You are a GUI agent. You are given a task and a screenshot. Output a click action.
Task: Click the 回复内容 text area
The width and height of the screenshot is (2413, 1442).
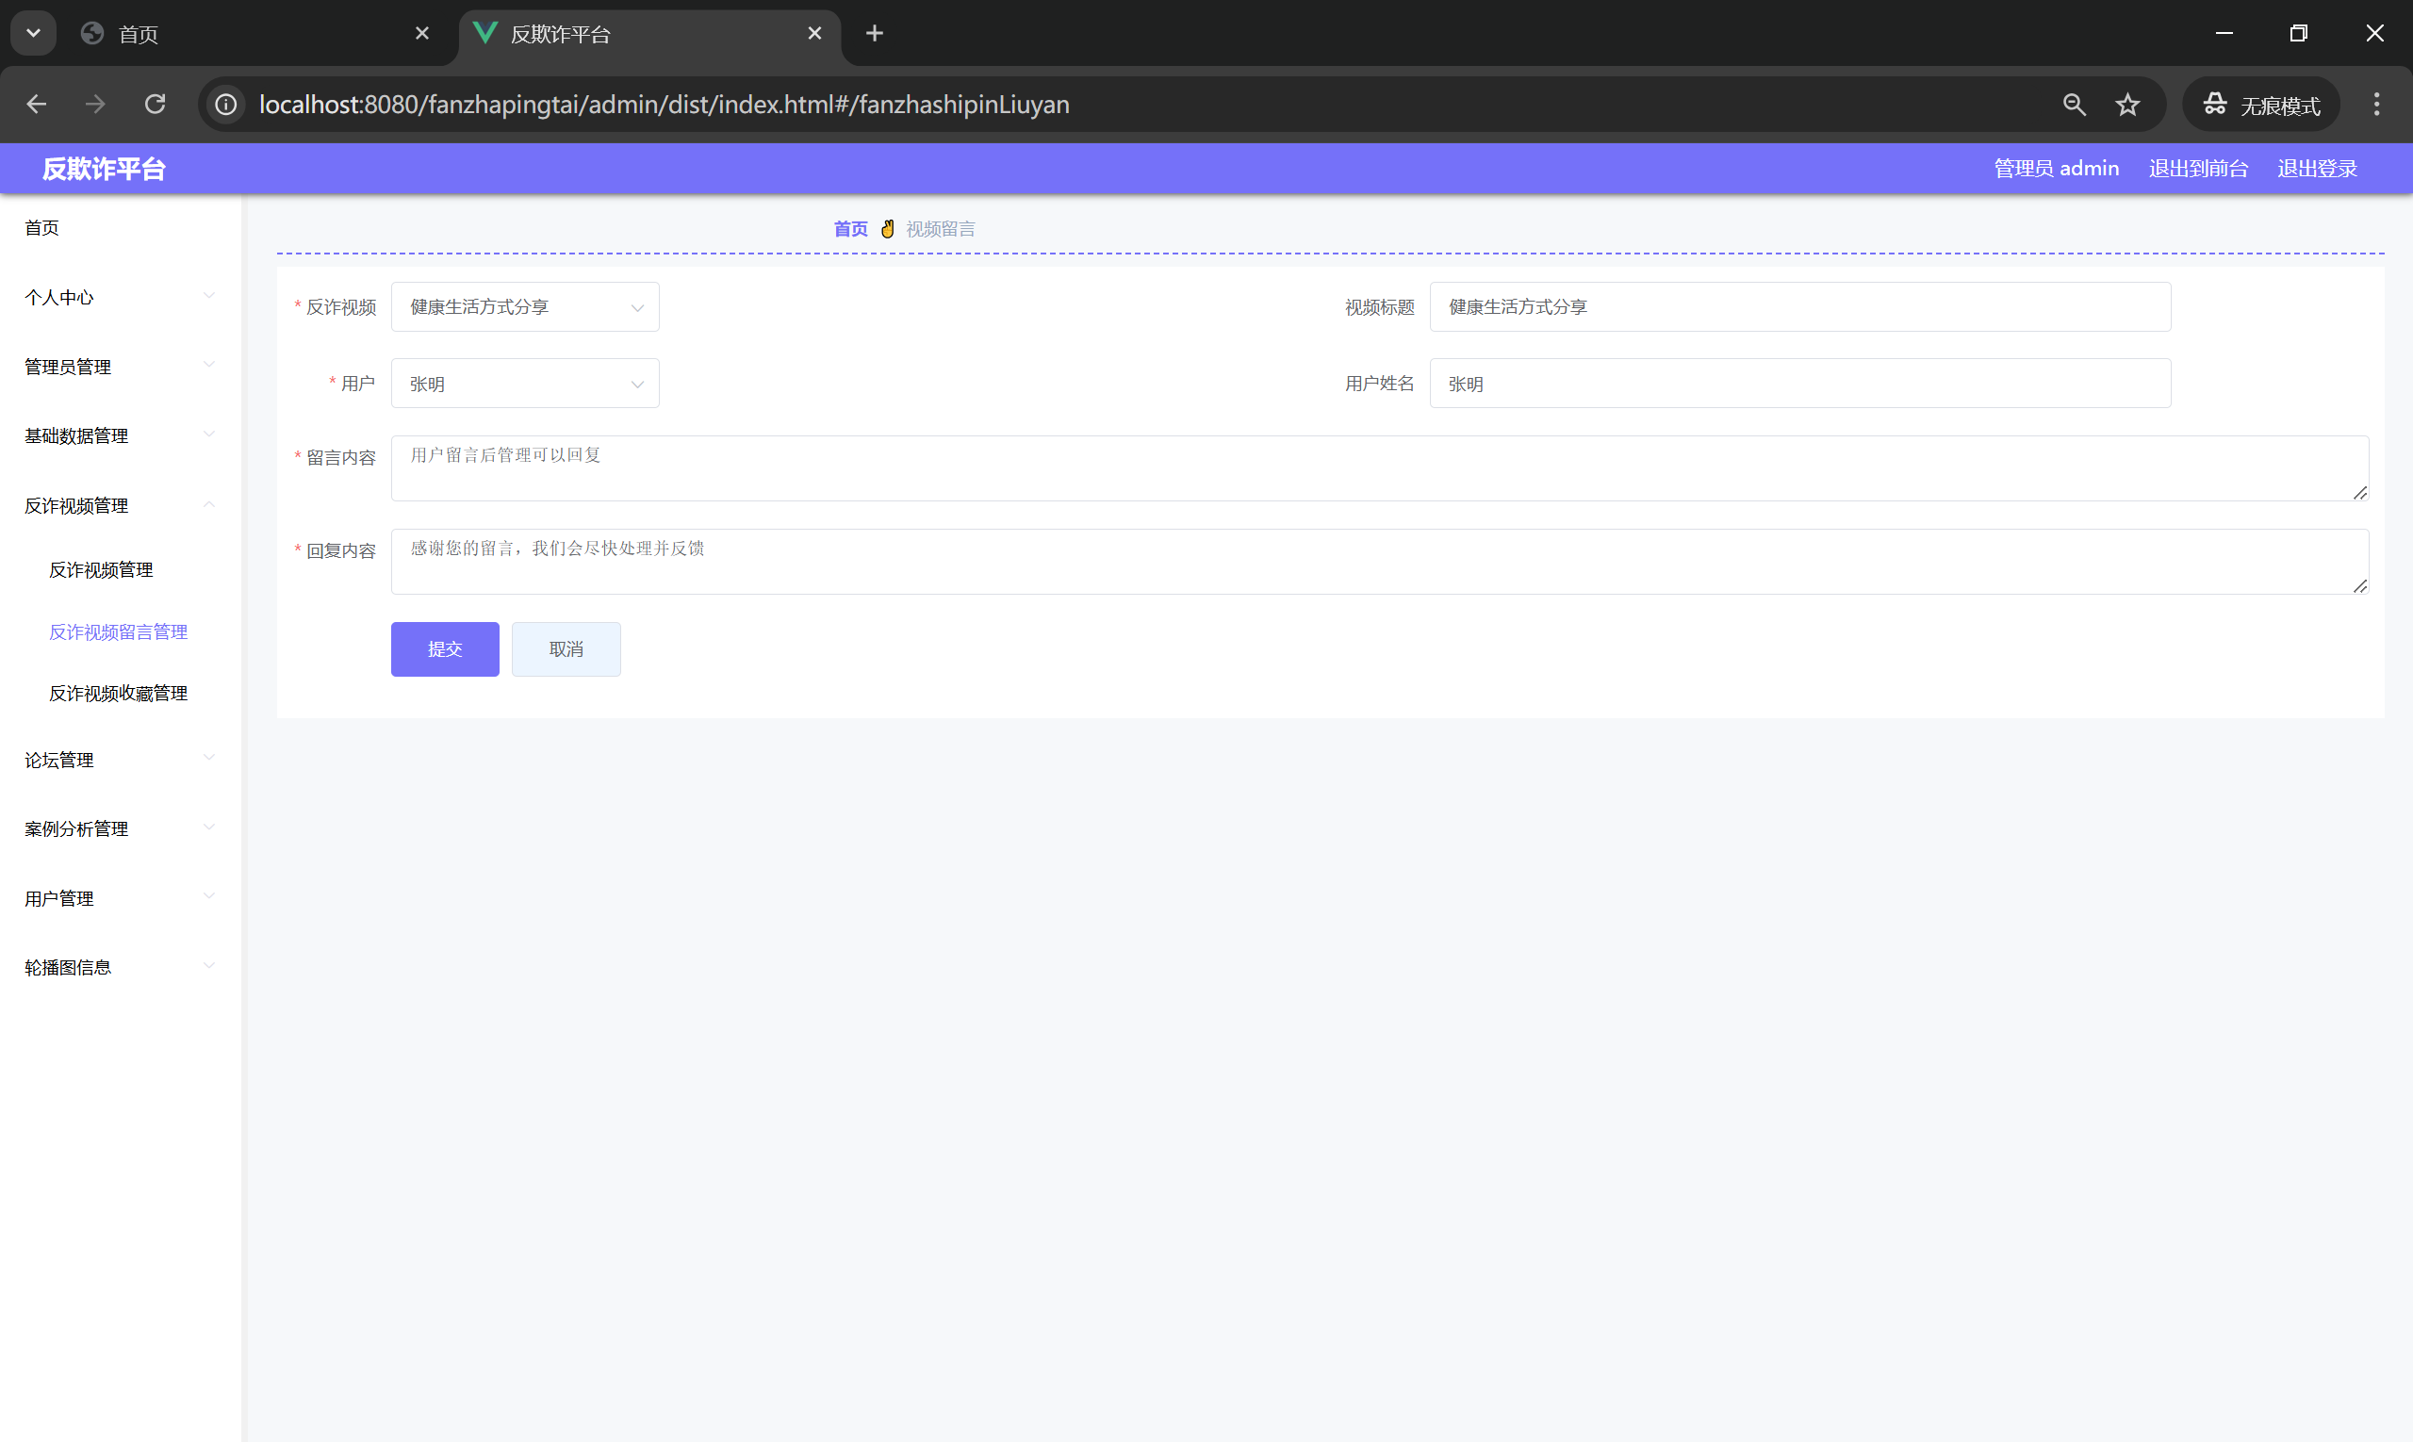1379,562
